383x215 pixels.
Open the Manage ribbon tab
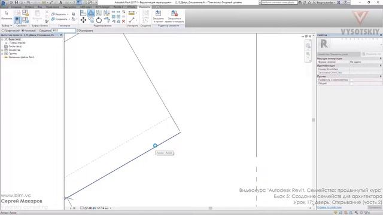52,7
